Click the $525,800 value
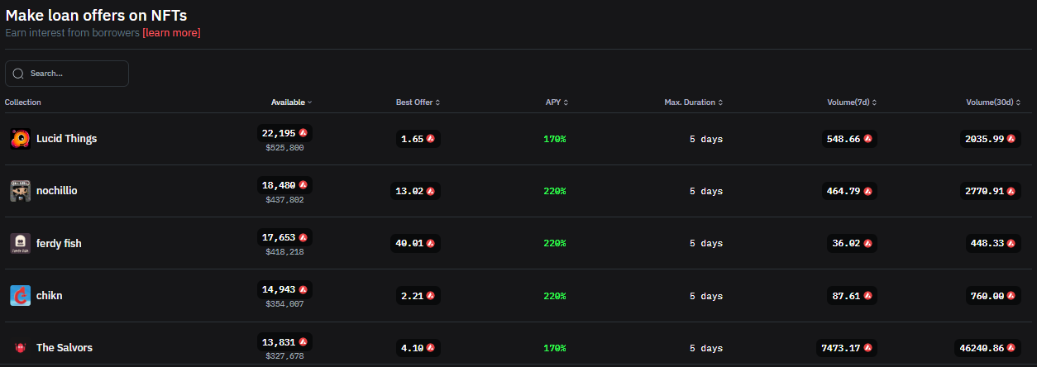This screenshot has width=1037, height=367. coord(284,148)
